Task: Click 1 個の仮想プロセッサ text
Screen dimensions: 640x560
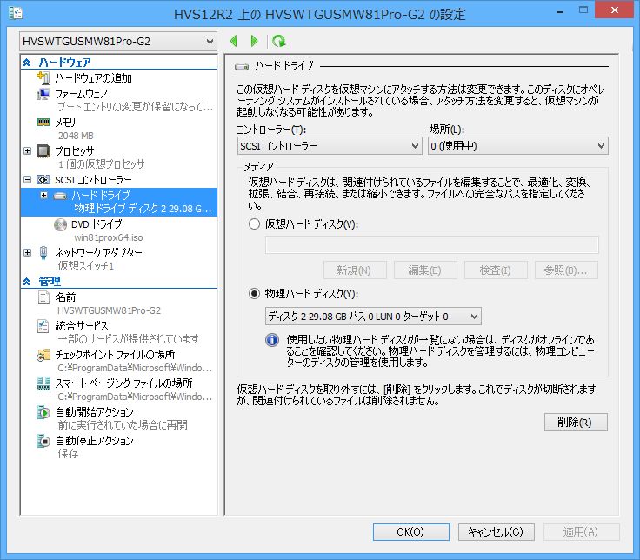Action: click(x=101, y=164)
